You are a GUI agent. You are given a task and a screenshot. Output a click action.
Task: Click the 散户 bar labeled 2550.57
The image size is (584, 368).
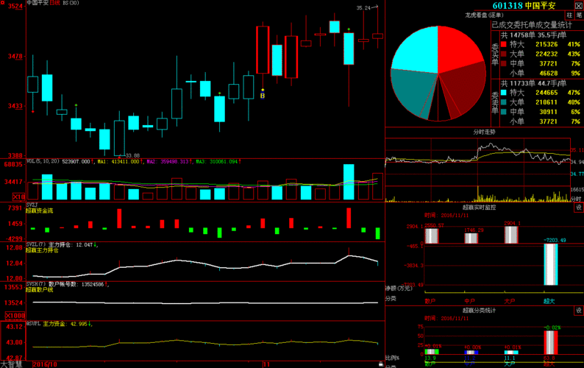pos(432,236)
